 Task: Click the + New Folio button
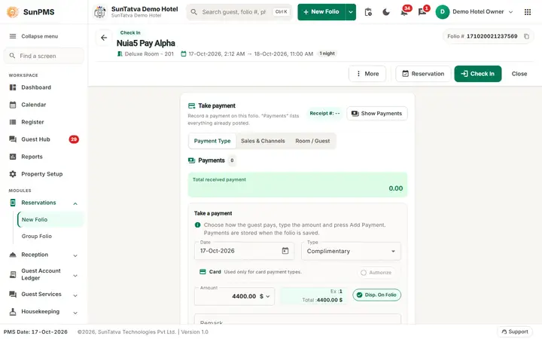pyautogui.click(x=321, y=12)
